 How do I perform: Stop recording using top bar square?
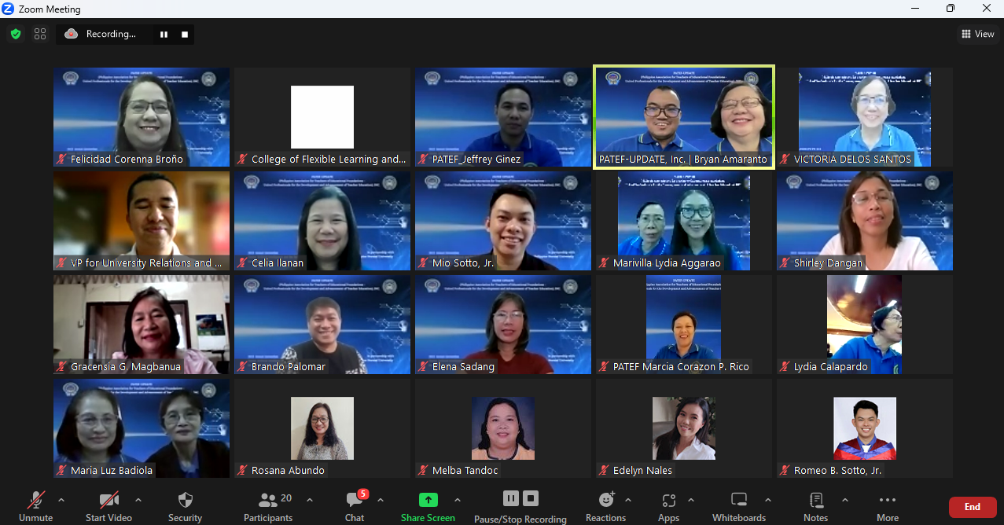click(x=185, y=35)
